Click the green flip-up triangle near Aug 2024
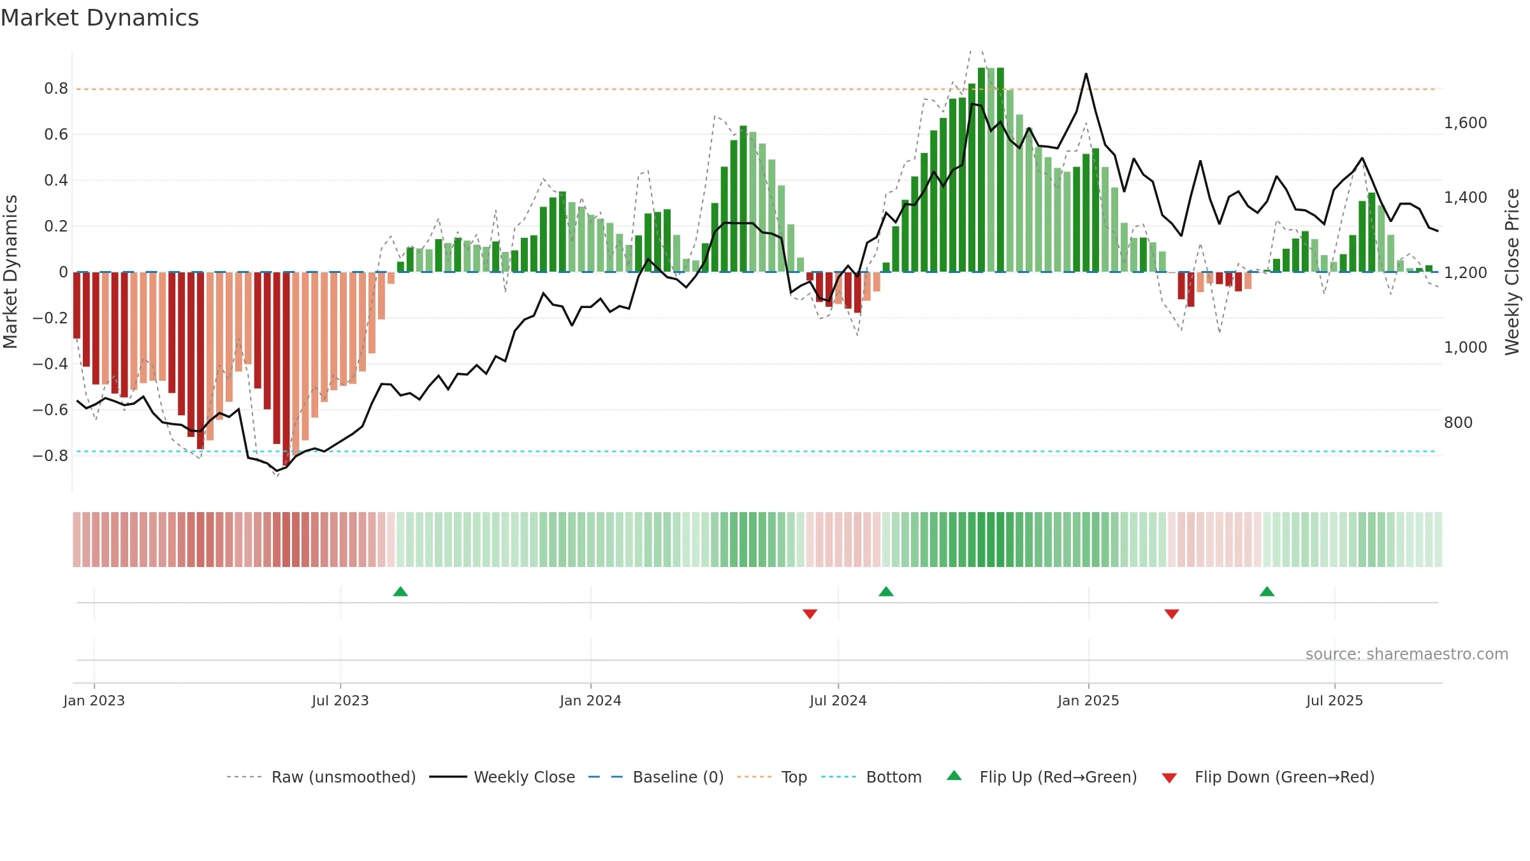The width and height of the screenshot is (1530, 861). click(886, 592)
